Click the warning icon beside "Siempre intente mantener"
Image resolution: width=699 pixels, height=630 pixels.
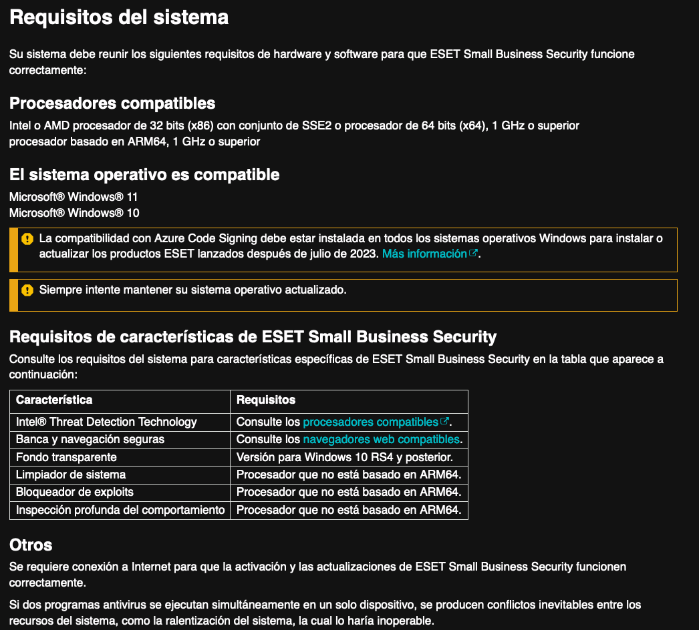(x=27, y=290)
